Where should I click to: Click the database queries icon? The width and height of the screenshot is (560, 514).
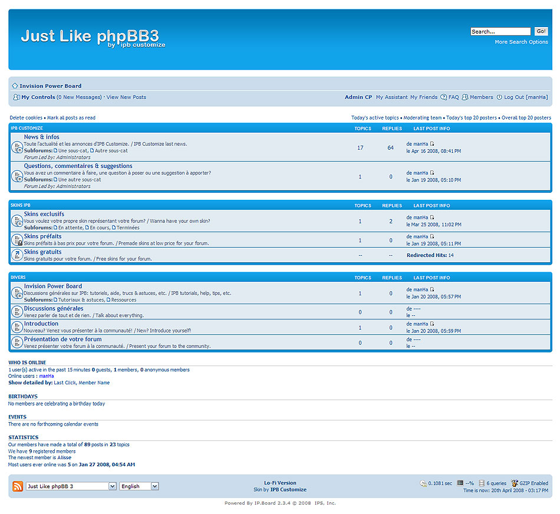(x=482, y=483)
